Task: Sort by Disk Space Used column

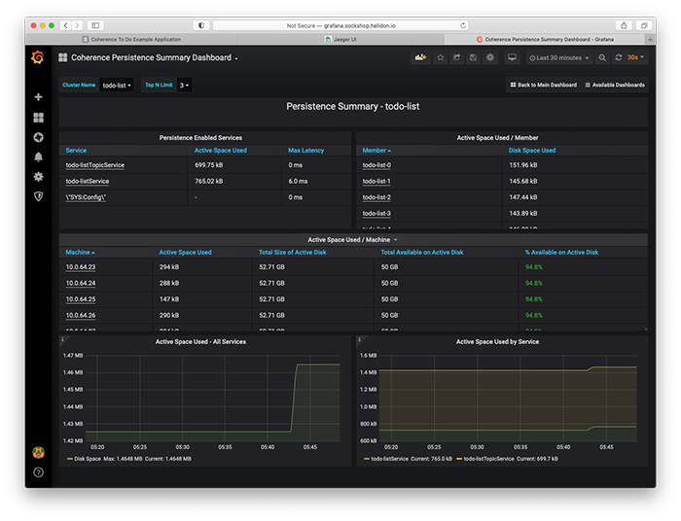Action: coord(532,150)
